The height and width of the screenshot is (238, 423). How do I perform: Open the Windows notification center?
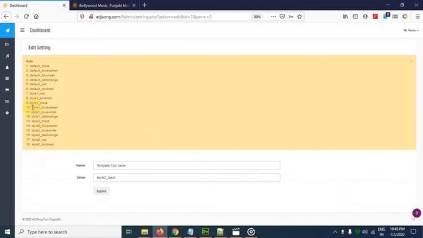coord(413,232)
